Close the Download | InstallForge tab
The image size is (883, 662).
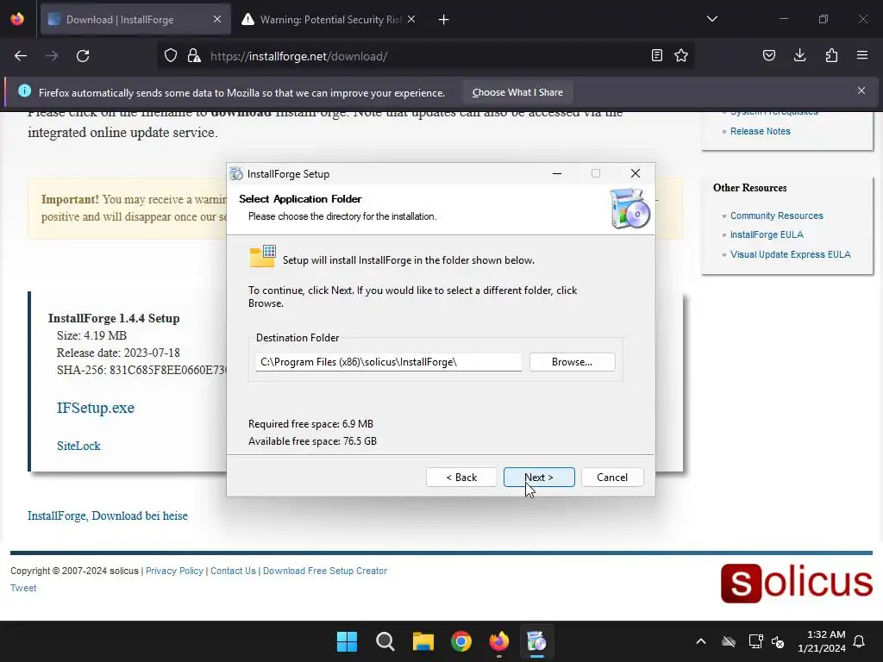tap(217, 20)
